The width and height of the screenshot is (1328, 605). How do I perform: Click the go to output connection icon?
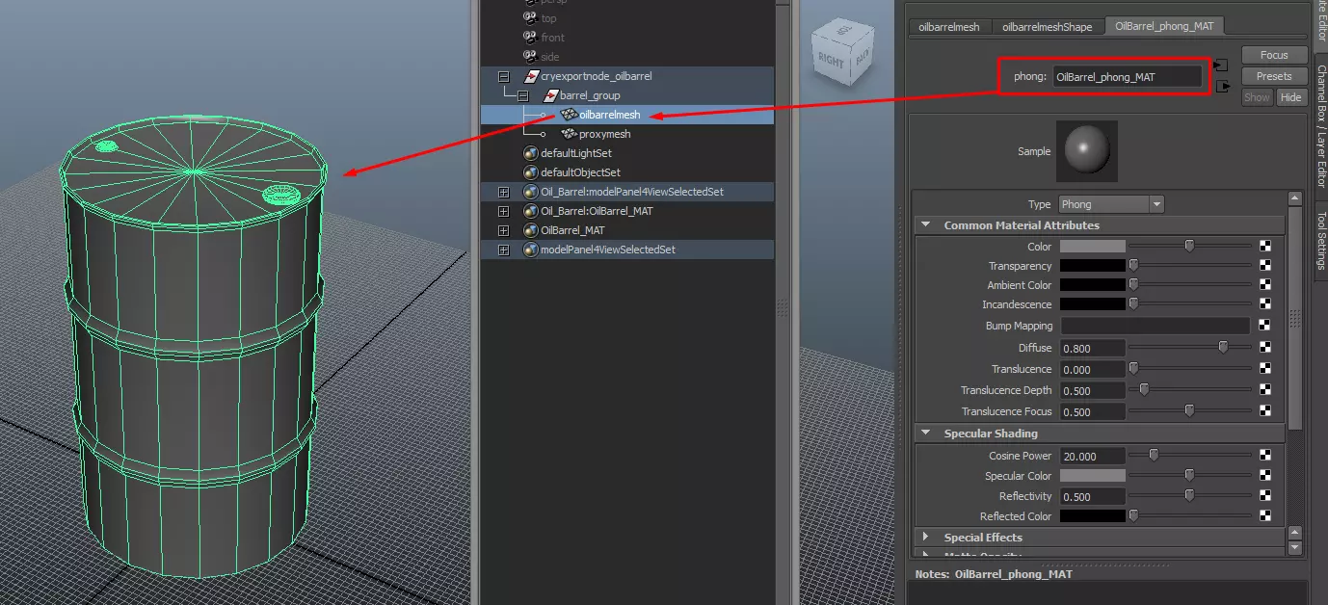pos(1222,87)
